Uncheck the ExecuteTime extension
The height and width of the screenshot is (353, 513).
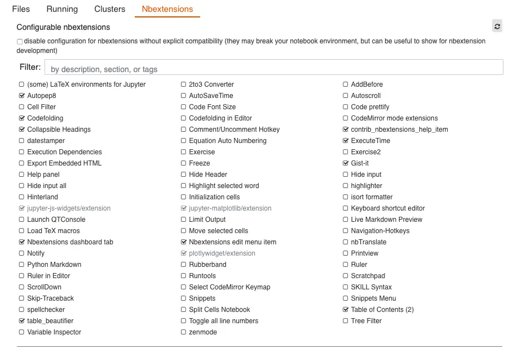(x=346, y=141)
